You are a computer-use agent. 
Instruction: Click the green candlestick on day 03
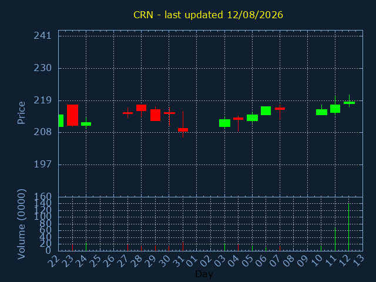point(224,123)
